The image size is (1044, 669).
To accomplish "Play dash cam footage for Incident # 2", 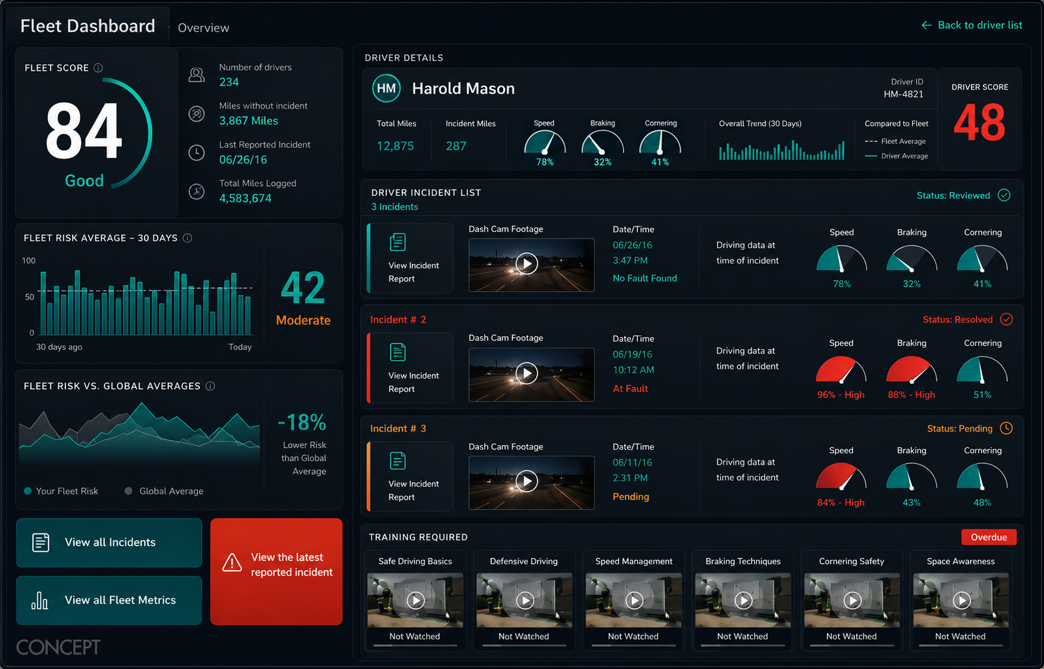I will pyautogui.click(x=527, y=373).
